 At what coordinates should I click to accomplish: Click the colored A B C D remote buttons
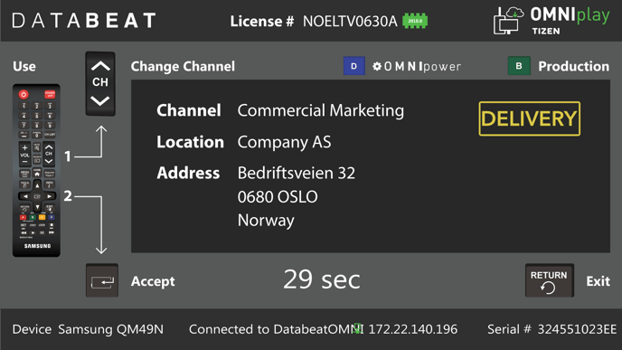pyautogui.click(x=37, y=217)
